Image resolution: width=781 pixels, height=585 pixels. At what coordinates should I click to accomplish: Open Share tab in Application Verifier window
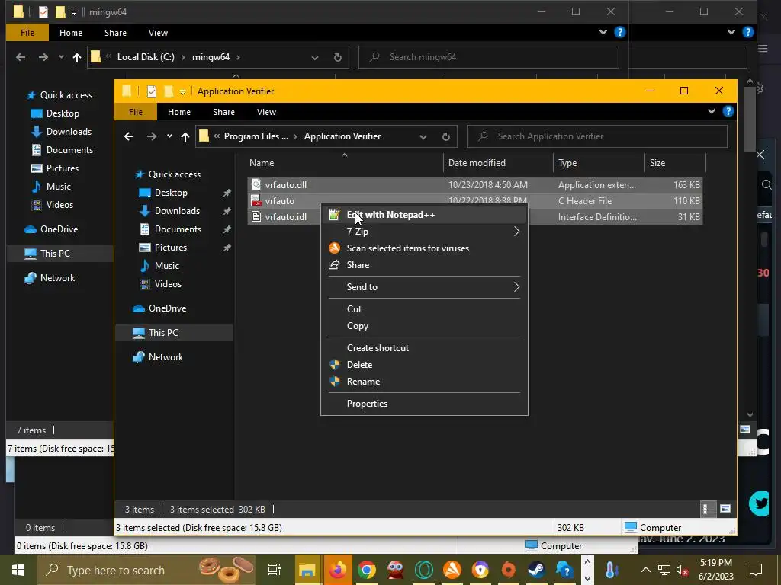tap(223, 112)
